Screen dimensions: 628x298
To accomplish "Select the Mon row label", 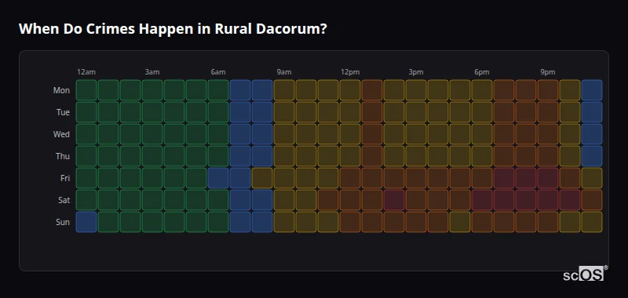I will (x=61, y=90).
